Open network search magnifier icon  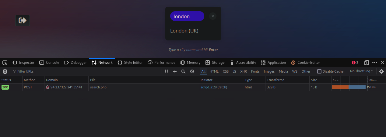click(183, 71)
